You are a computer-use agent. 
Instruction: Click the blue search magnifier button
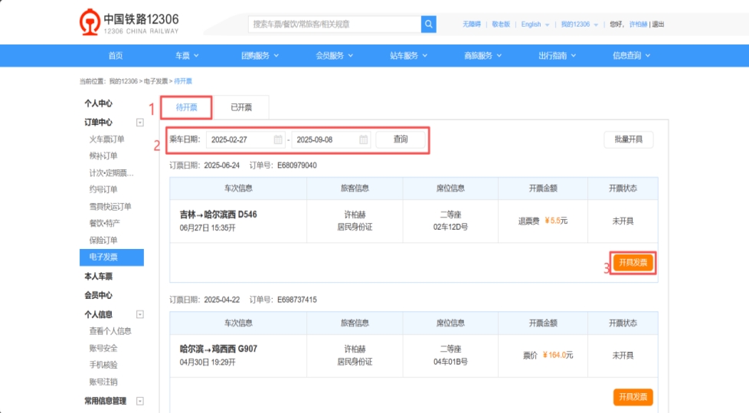click(428, 24)
